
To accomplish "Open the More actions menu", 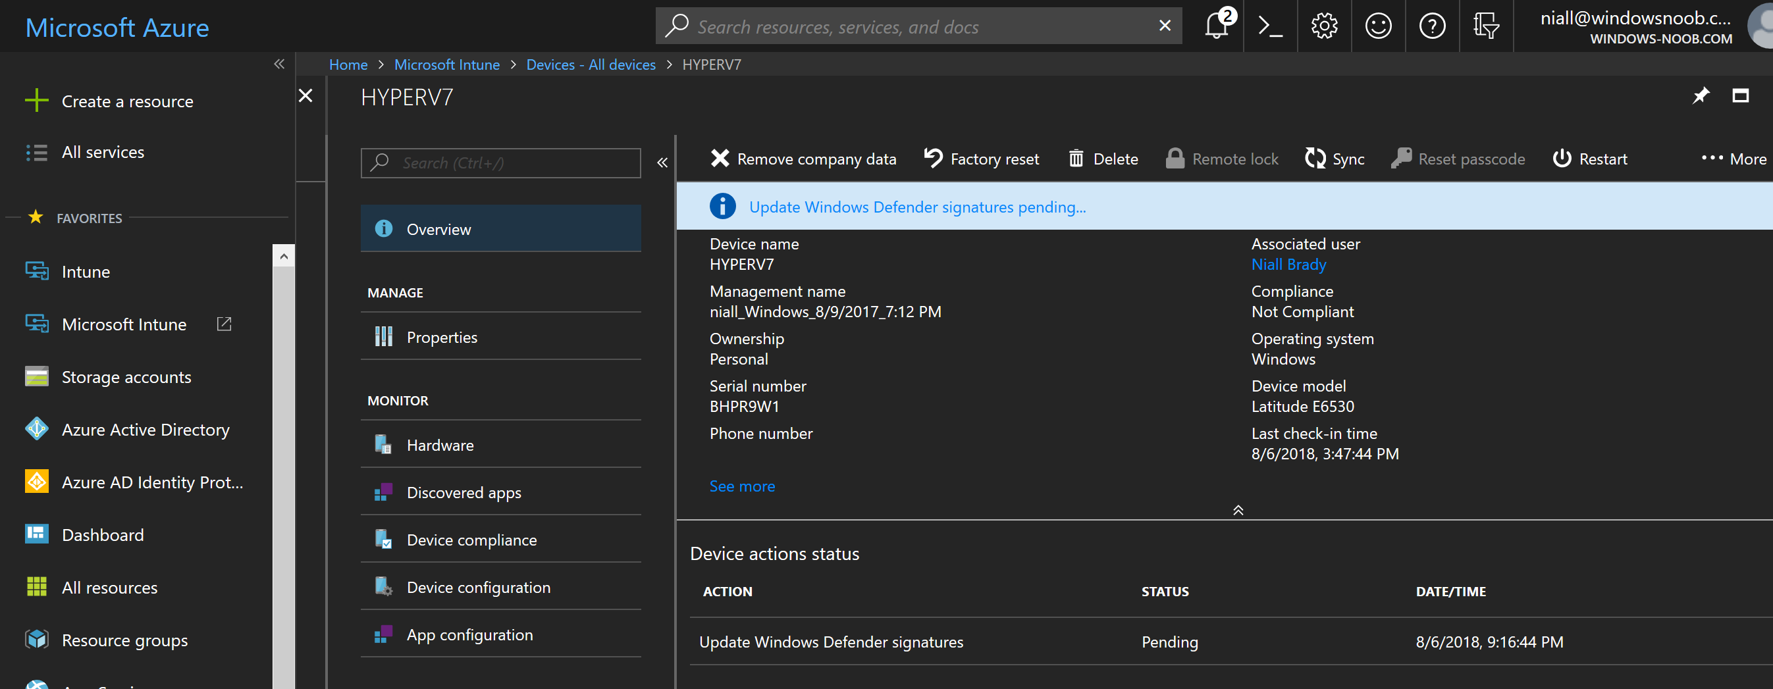I will [1733, 159].
